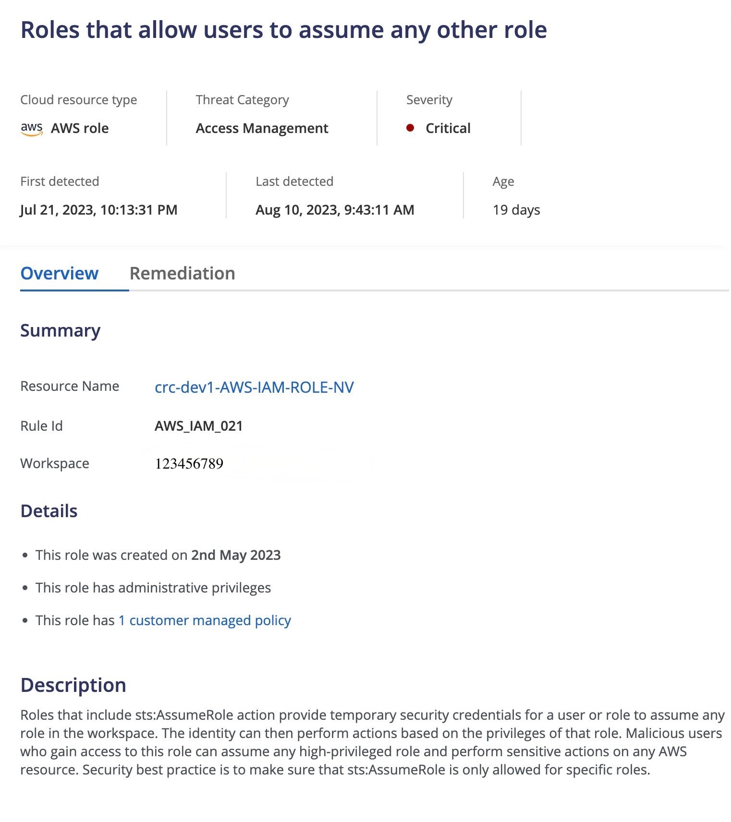The image size is (731, 822).
Task: Click the 2nd May 2023 creation date
Action: (x=236, y=555)
